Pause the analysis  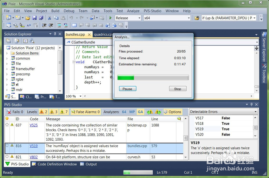tap(128, 89)
